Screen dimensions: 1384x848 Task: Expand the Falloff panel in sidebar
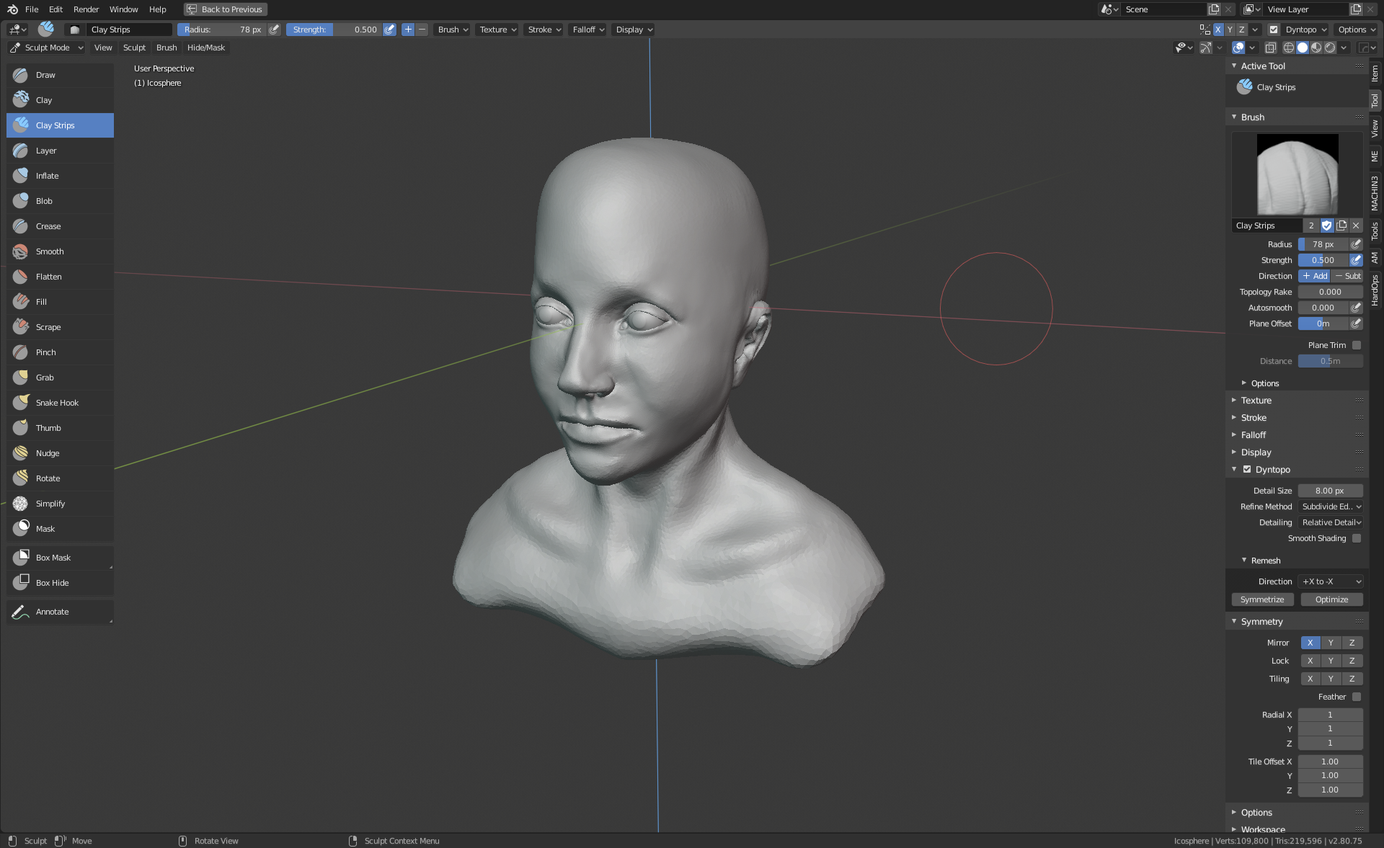1253,435
